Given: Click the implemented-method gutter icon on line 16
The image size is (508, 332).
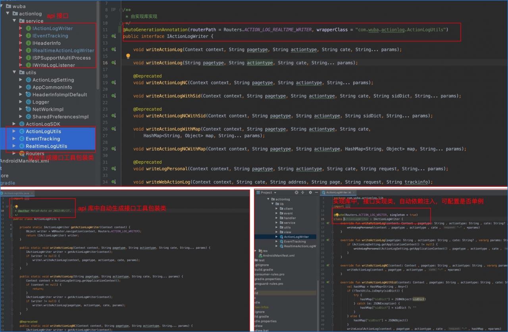Looking at the screenshot, I should (114, 63).
